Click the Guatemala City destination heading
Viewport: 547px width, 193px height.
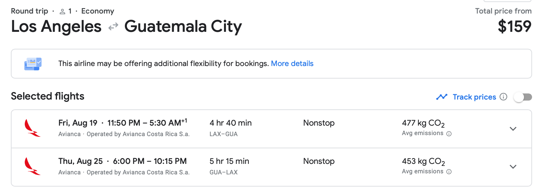point(183,26)
